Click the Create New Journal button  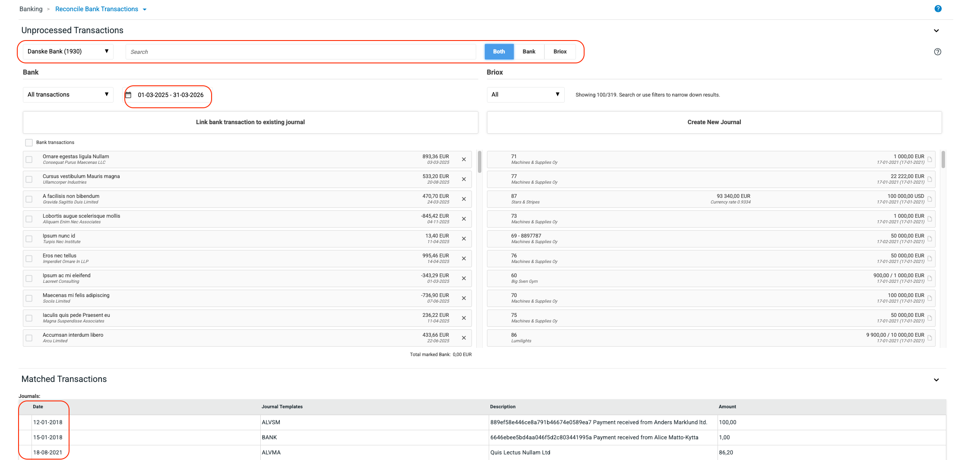click(x=714, y=122)
